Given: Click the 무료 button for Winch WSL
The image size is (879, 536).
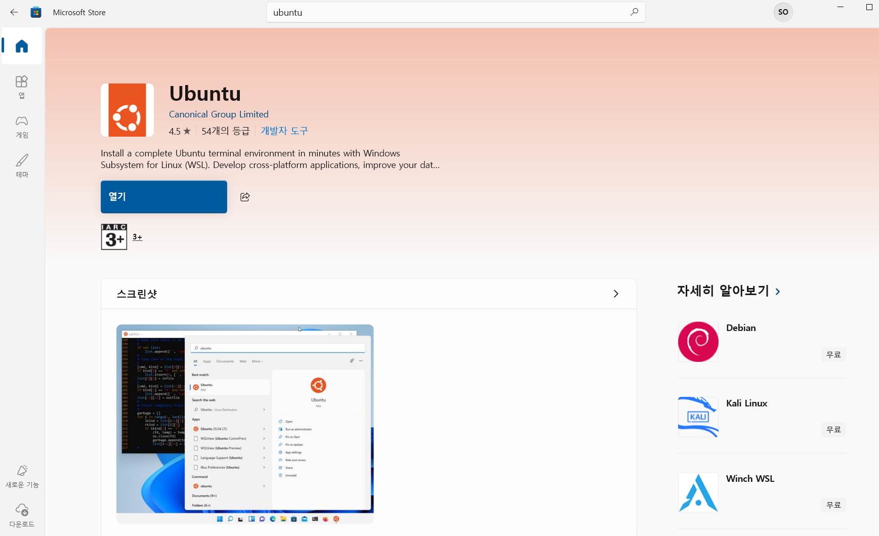Looking at the screenshot, I should click(833, 505).
